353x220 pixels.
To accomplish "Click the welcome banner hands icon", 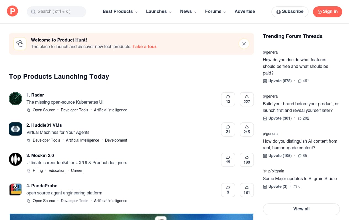I will [20, 44].
